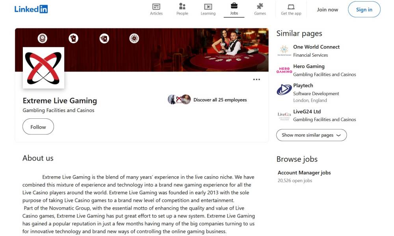The width and height of the screenshot is (394, 236).
Task: Click the first roulette chip banner icon
Action: 43,39
